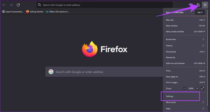Reset zoom by clicking 100%

[191, 88]
